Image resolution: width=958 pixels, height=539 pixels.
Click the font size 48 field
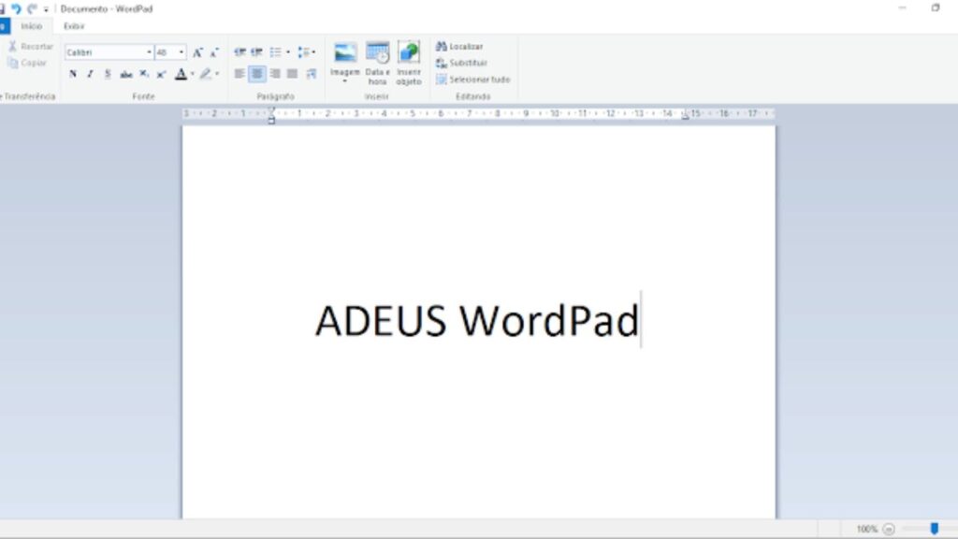pos(166,52)
